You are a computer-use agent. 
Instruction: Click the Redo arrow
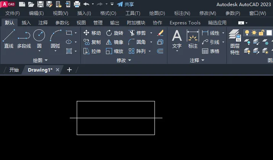(x=100, y=4)
